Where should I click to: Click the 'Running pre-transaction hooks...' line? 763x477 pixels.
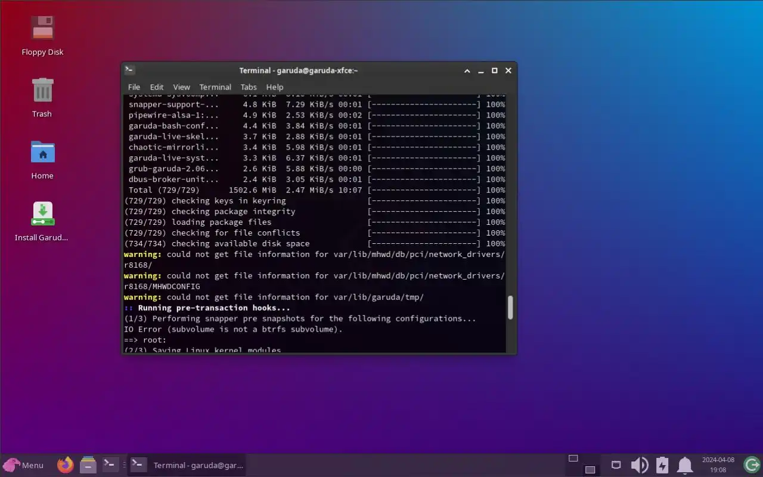click(207, 308)
